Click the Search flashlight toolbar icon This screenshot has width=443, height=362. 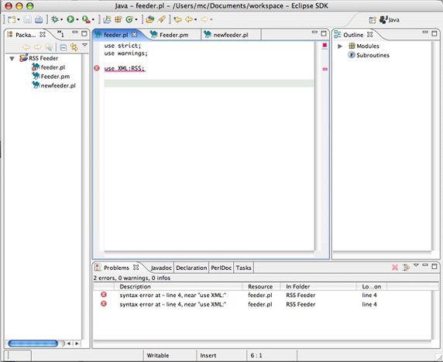click(x=161, y=19)
